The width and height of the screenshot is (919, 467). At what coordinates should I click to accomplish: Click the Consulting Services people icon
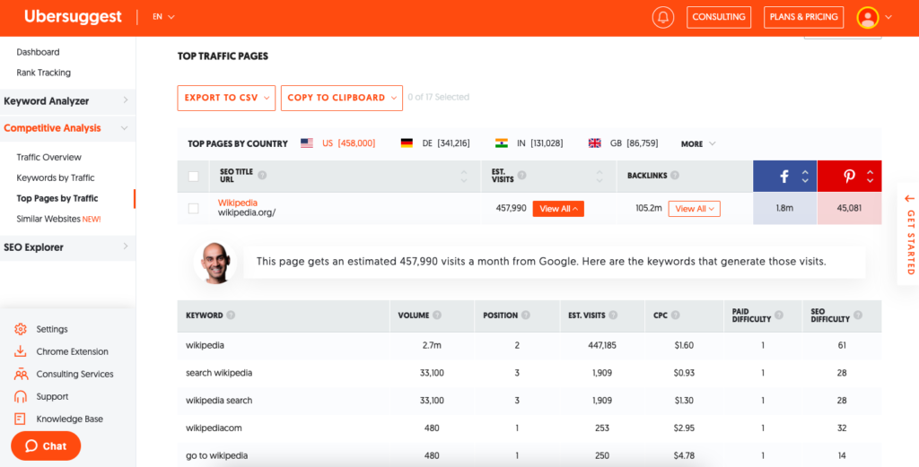tap(21, 374)
